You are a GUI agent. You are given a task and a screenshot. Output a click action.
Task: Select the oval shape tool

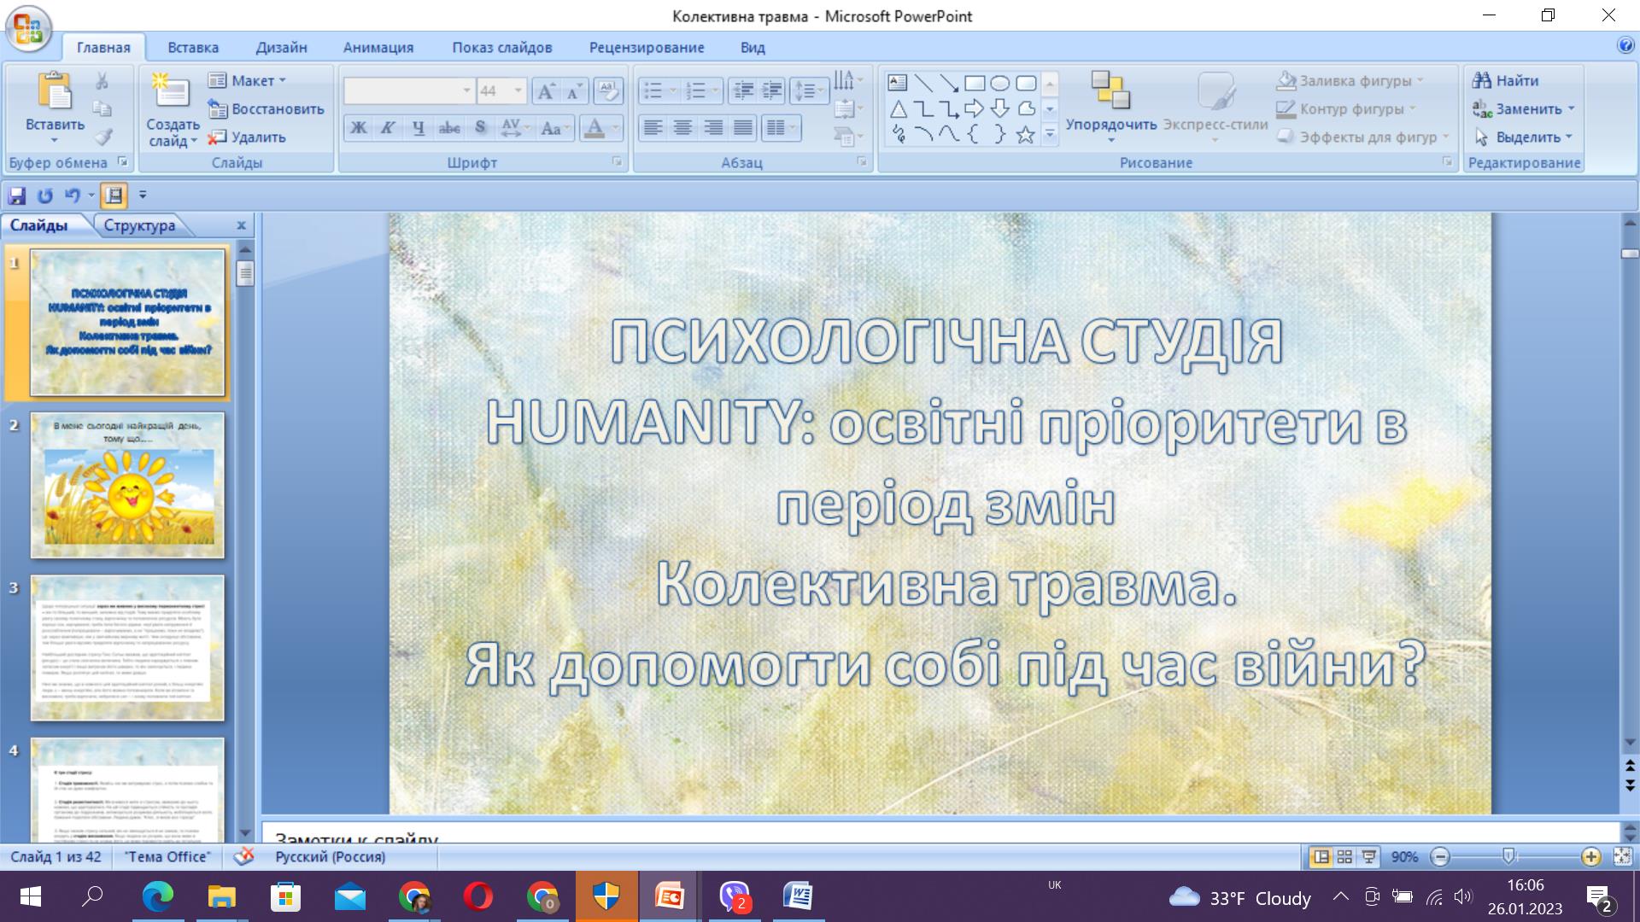1000,83
